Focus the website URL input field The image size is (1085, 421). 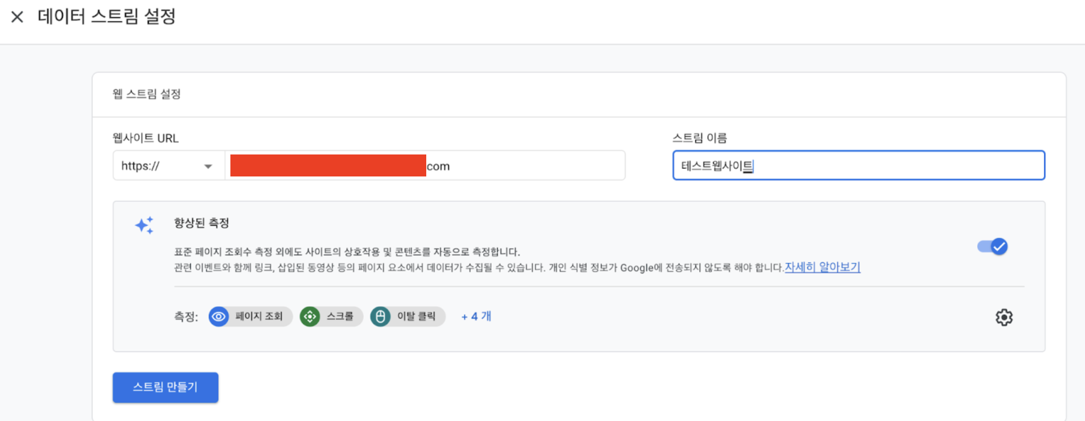(x=425, y=166)
